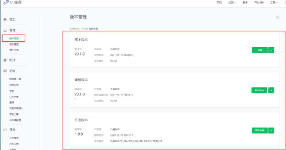Open 成员管理 in the sidebar

tap(14, 44)
